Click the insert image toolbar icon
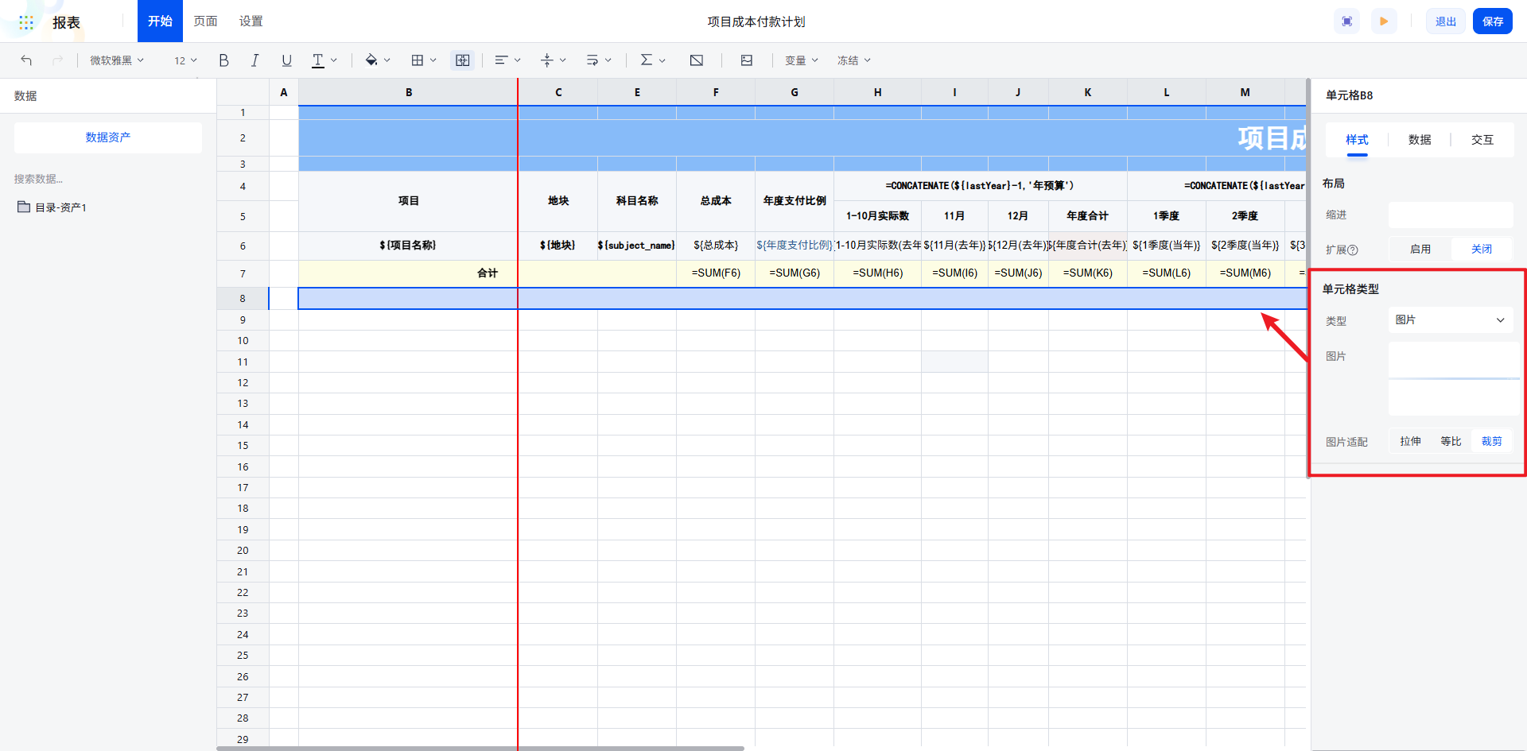Viewport: 1527px width, 751px height. click(x=747, y=60)
